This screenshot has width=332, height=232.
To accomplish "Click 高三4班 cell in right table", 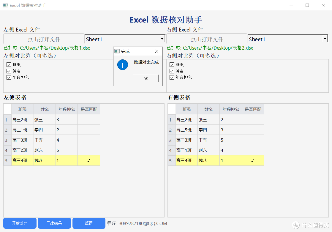I will tap(187, 160).
